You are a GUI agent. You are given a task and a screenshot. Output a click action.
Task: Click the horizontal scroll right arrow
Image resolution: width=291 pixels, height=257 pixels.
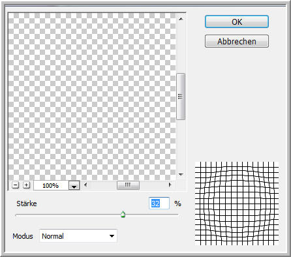(x=170, y=185)
